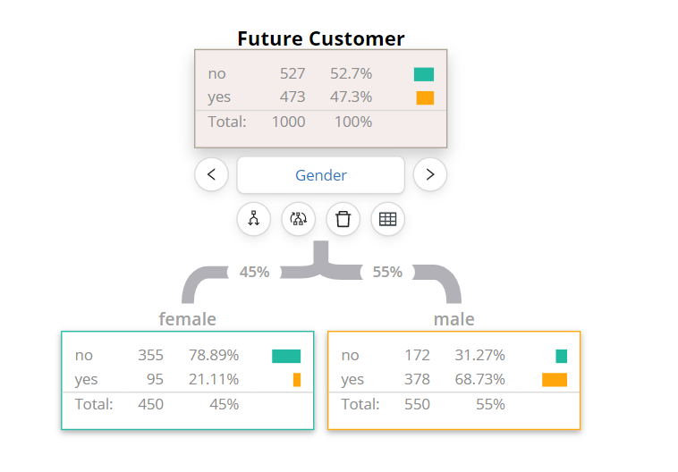Click the 45% branch label

254,272
